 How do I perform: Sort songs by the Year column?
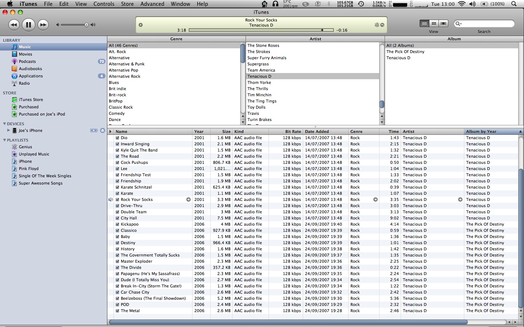click(x=201, y=132)
